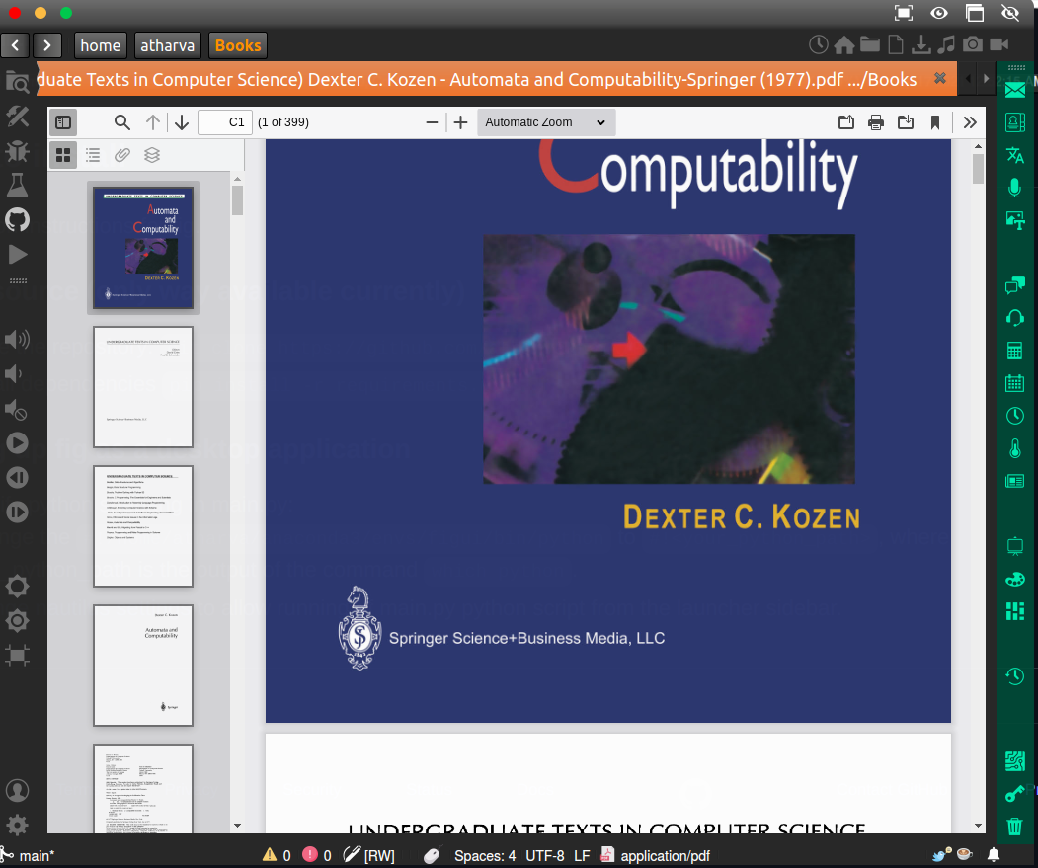1038x868 pixels.
Task: Open the pictures camera shortcut icon
Action: 973,44
